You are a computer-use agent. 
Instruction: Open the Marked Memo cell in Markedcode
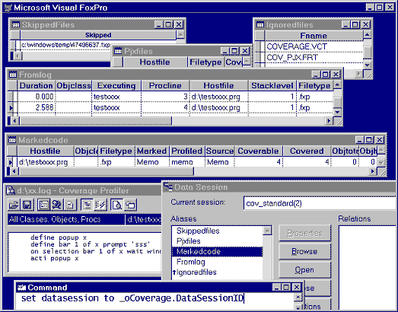[151, 162]
